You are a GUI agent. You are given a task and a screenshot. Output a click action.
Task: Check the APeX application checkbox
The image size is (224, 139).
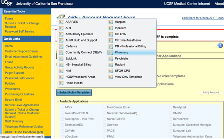point(62,107)
